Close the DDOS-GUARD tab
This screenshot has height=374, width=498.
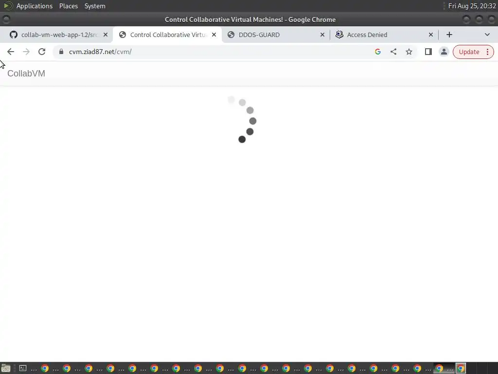(x=322, y=35)
